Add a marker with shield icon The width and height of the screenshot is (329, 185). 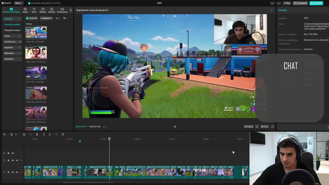[x=63, y=134]
